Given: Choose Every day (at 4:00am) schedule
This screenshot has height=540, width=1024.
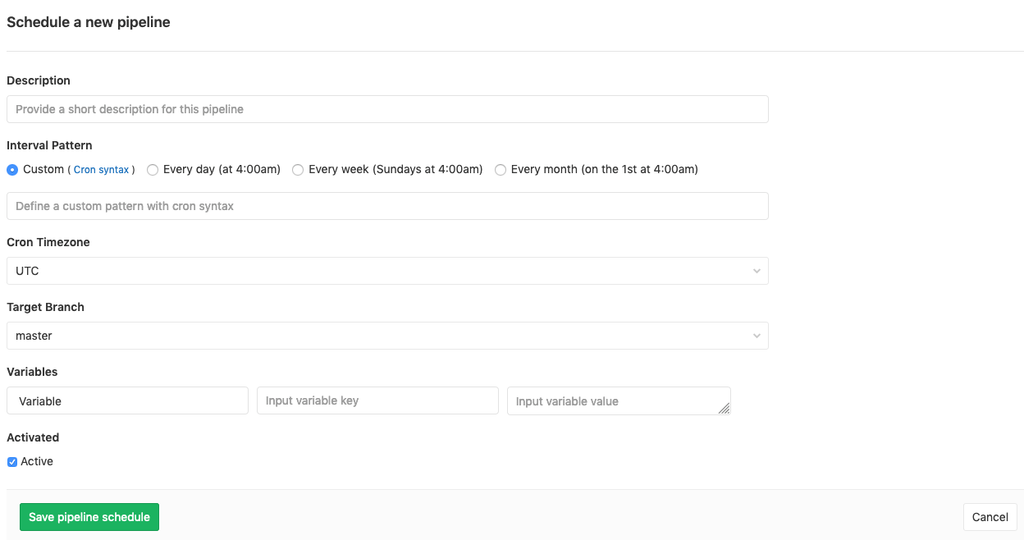Looking at the screenshot, I should 153,169.
